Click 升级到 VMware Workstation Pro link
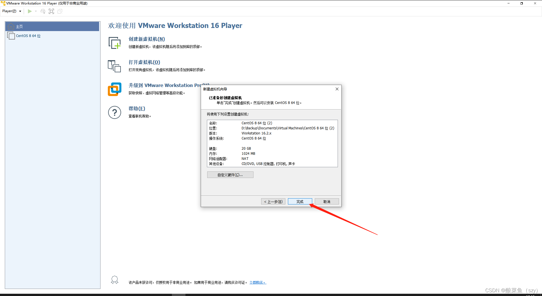 (165, 85)
